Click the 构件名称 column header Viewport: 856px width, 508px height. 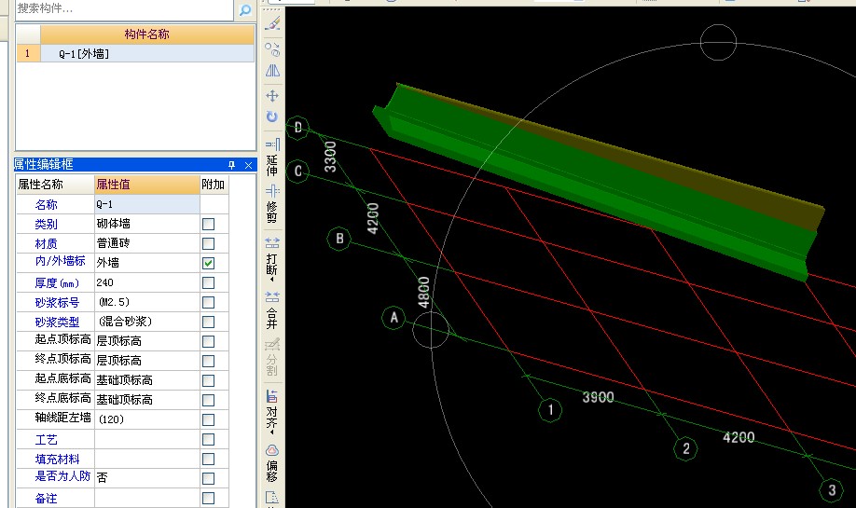pos(146,34)
